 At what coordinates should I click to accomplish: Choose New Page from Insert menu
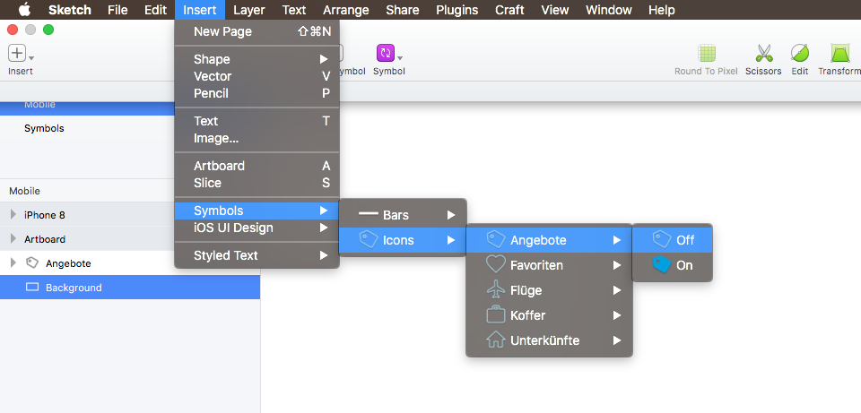coord(257,32)
